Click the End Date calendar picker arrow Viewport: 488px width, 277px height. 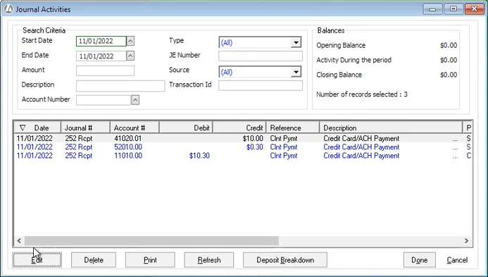click(x=131, y=56)
